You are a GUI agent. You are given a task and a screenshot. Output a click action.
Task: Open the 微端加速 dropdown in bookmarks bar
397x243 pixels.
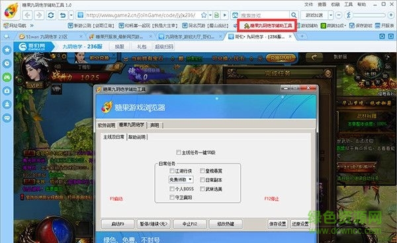333,26
